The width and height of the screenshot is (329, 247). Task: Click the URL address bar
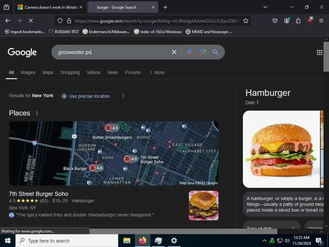(156, 21)
